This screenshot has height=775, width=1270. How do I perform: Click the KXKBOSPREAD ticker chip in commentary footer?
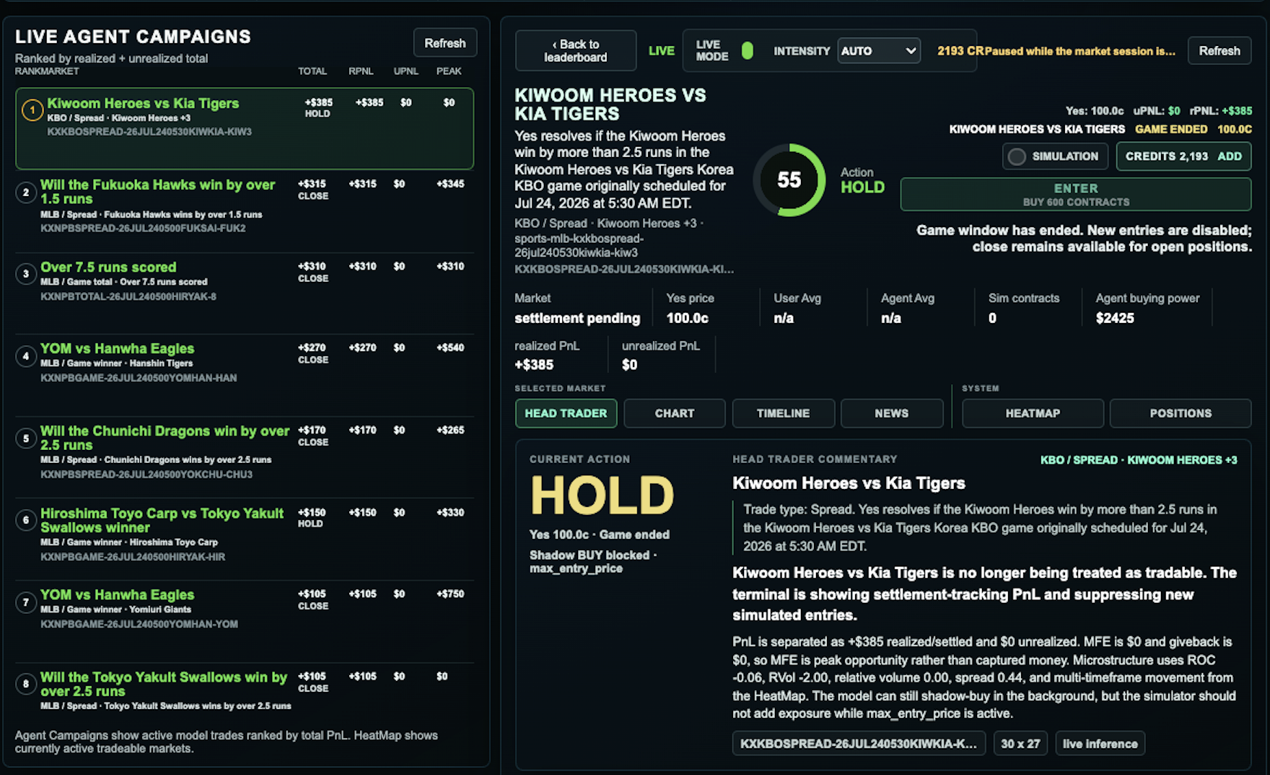pyautogui.click(x=859, y=743)
